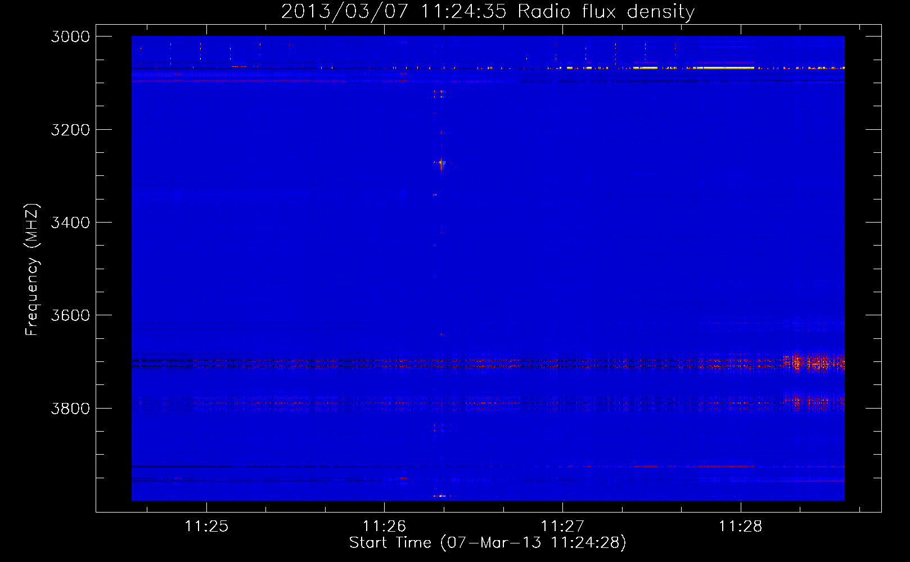Click the bright spike near 3270 MHz at 11:26

click(x=442, y=164)
